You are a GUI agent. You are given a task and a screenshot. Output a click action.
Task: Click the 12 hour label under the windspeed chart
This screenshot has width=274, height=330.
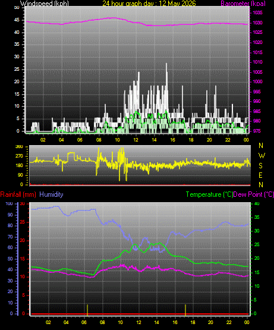(x=136, y=140)
